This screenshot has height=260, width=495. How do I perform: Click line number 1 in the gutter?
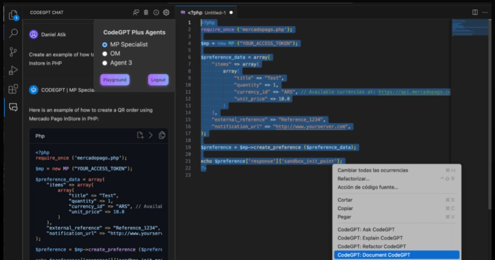point(189,22)
